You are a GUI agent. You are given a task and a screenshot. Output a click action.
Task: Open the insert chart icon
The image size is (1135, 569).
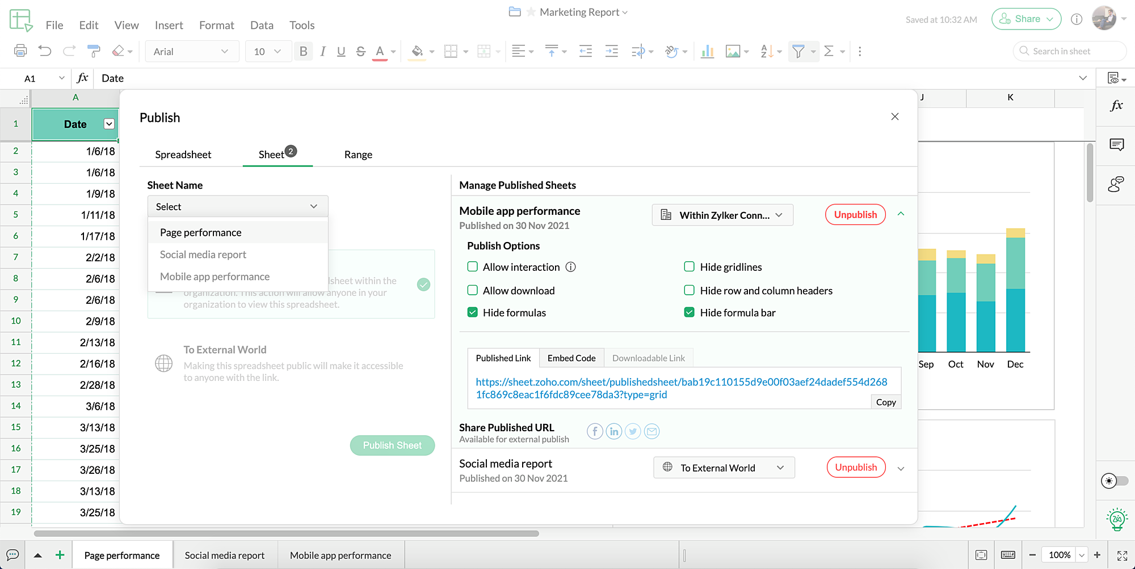click(x=707, y=52)
